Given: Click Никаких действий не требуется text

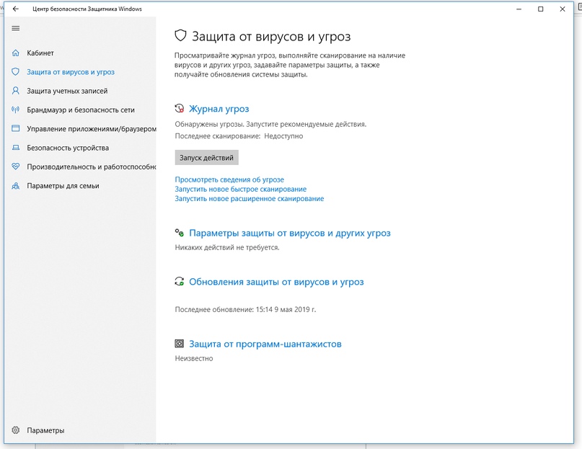Looking at the screenshot, I should (227, 247).
